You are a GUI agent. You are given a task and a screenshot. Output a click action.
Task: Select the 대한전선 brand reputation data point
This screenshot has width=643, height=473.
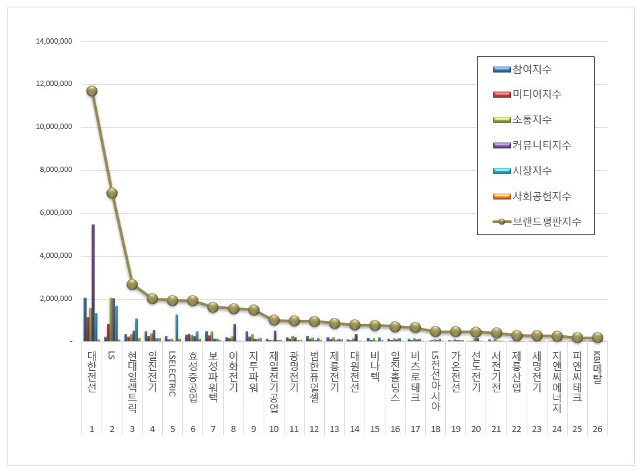91,91
